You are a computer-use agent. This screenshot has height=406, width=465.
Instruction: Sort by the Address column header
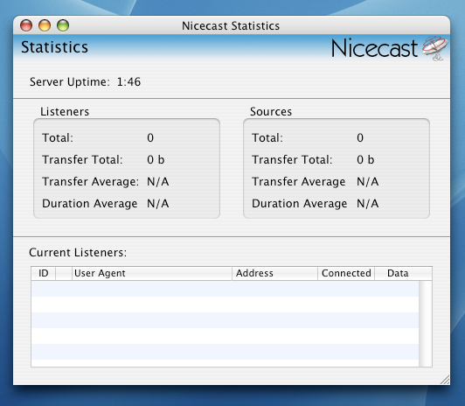pyautogui.click(x=274, y=273)
